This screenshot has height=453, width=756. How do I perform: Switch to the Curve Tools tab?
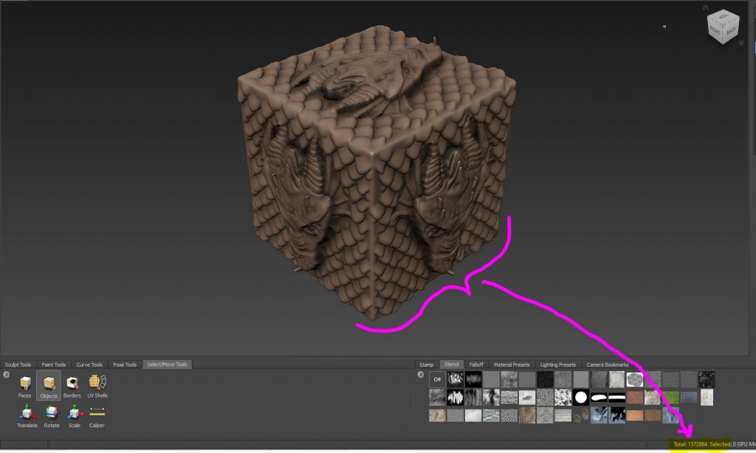90,364
